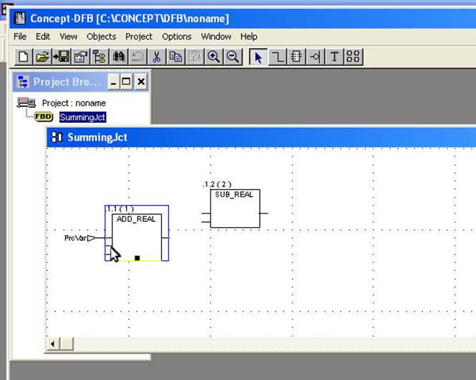Maximize the Project Browser panel
This screenshot has height=380, width=476.
tap(126, 82)
